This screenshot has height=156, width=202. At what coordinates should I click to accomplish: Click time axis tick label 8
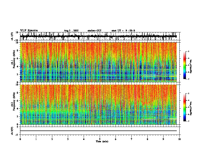[147, 139]
